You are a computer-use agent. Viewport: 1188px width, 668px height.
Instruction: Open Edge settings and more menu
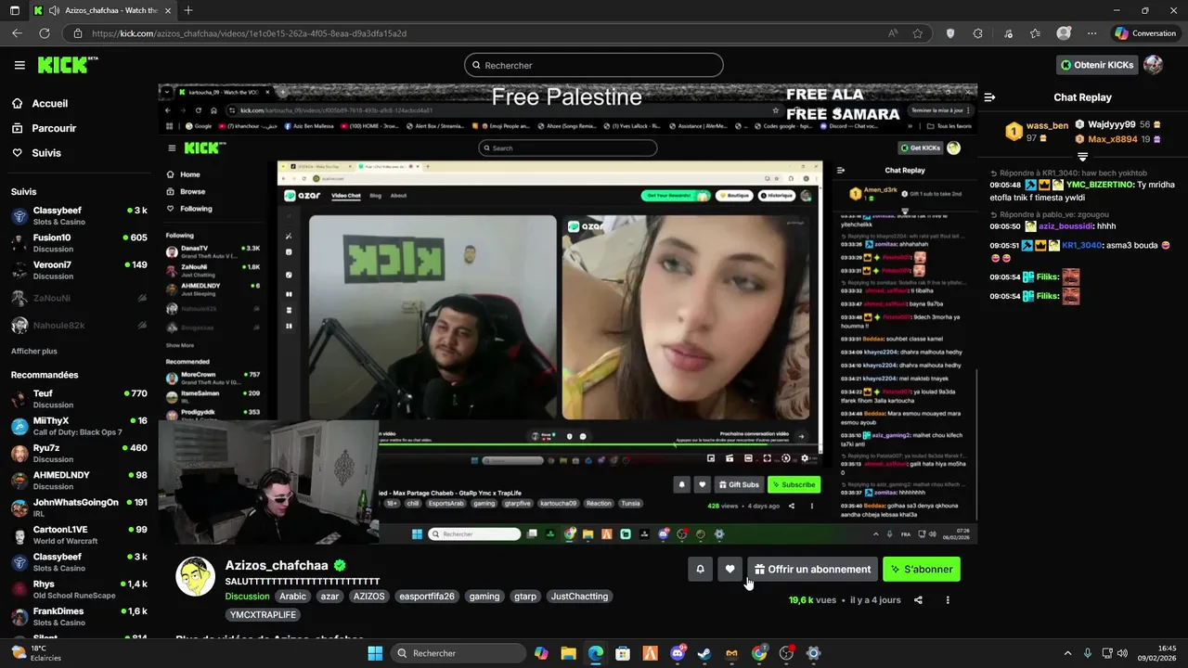pos(1091,33)
